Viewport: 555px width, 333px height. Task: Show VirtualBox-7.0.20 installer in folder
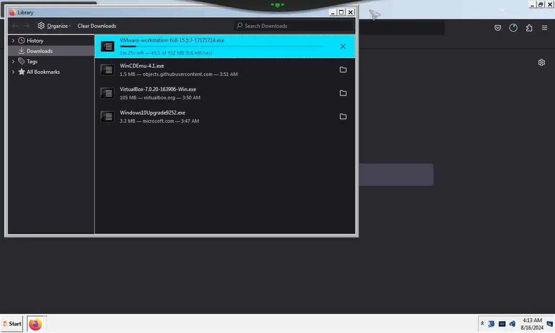(x=343, y=93)
